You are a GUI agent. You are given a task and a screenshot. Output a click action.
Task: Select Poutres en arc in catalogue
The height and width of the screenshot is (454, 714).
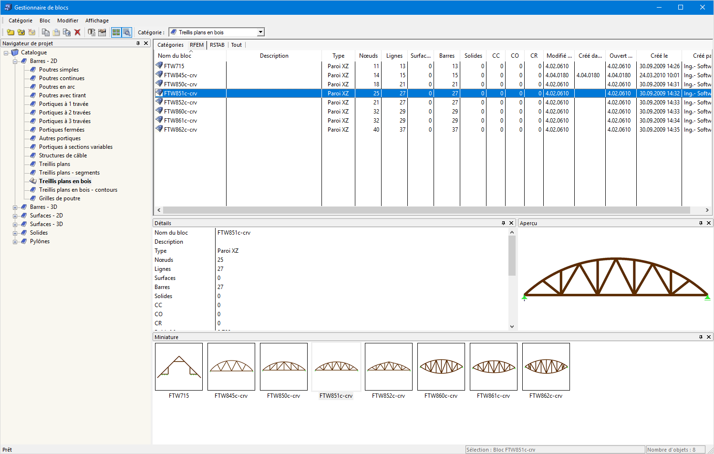pyautogui.click(x=57, y=87)
